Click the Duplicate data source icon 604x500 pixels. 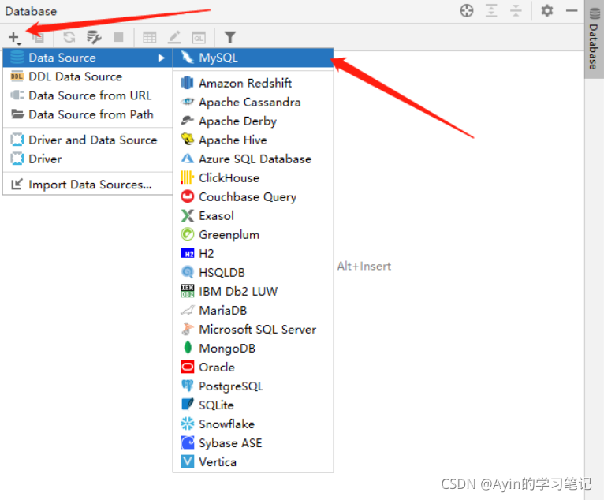38,37
